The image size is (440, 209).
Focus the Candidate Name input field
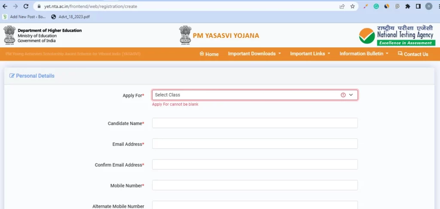tap(255, 123)
